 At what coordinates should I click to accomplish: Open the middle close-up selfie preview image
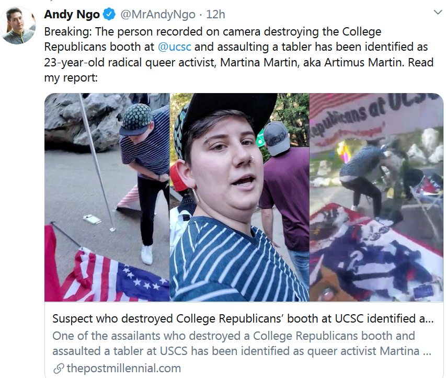(x=239, y=197)
